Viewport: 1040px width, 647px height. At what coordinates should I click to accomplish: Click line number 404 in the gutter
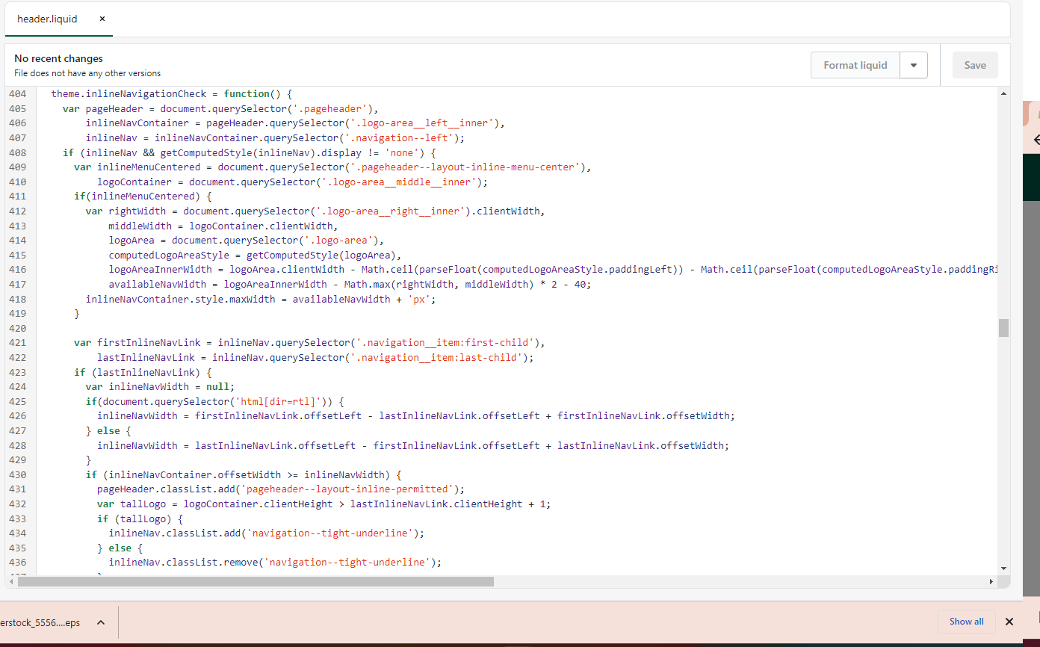tap(17, 94)
